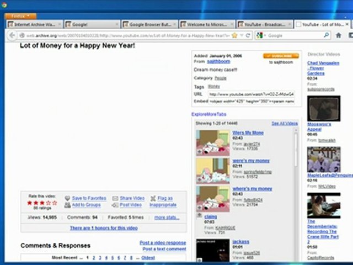Viewport: 353px width, 265px height.
Task: Open the Firefox application menu button
Action: tap(23, 16)
